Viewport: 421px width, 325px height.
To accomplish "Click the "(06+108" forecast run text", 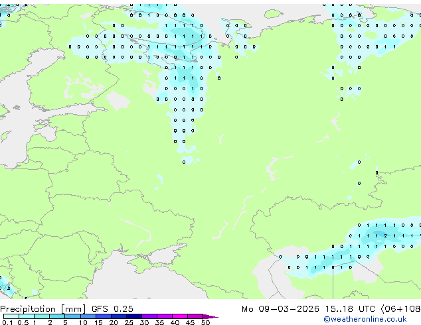I will coord(401,309).
